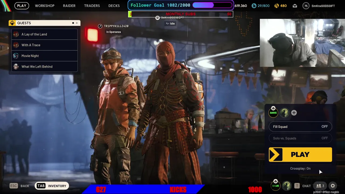Click the SmKnxGODSGIFT profile name

point(323,6)
